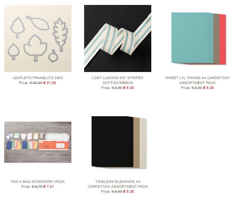This screenshot has height=198, width=234.
Task: Open the Leaflets Framelits Dies product image
Action: pos(38,38)
